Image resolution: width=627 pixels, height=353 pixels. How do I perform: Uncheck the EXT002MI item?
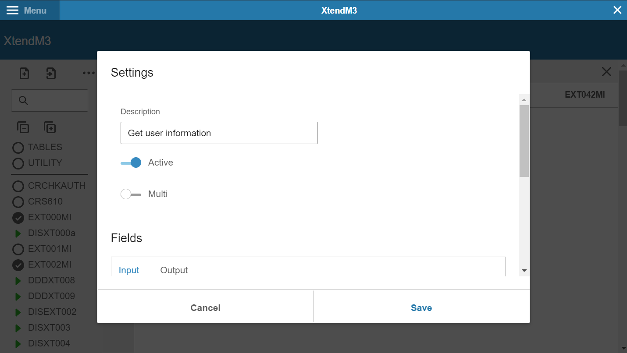click(x=18, y=265)
